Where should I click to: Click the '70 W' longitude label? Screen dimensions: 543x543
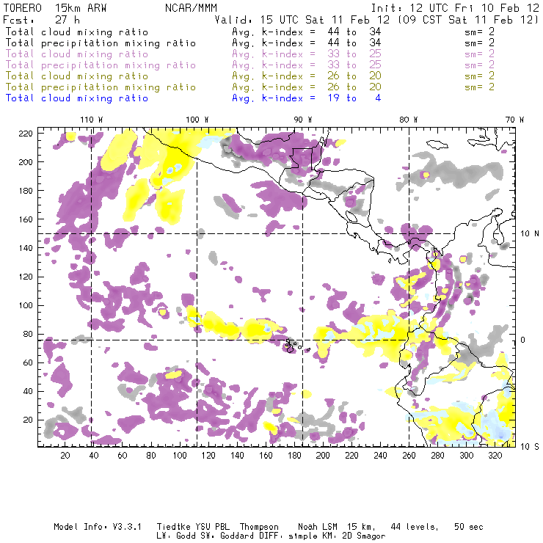pos(514,120)
